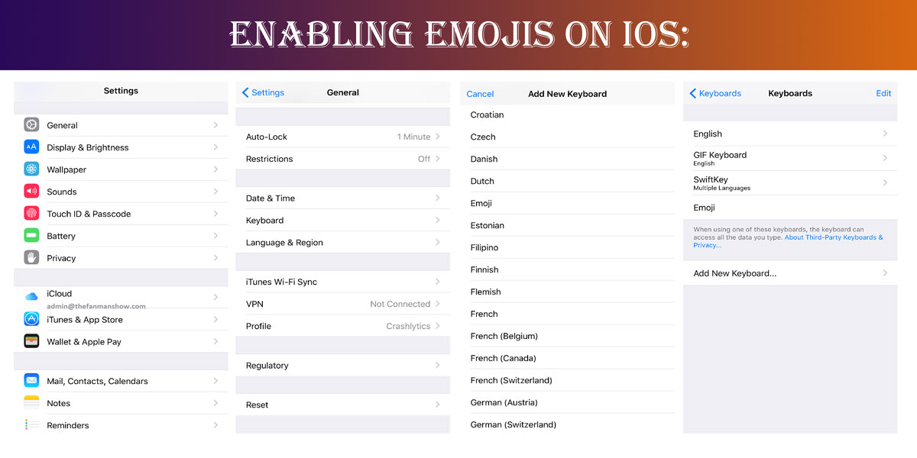Tap the Mail envelope icon
The height and width of the screenshot is (458, 917).
[31, 380]
